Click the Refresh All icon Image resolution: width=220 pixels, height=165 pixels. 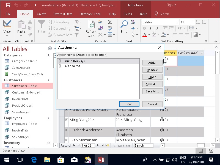(91, 25)
